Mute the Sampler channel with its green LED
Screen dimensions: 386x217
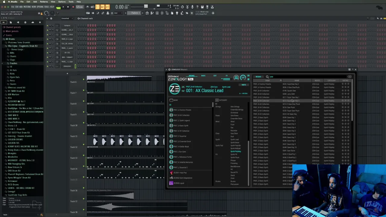[x=47, y=26]
